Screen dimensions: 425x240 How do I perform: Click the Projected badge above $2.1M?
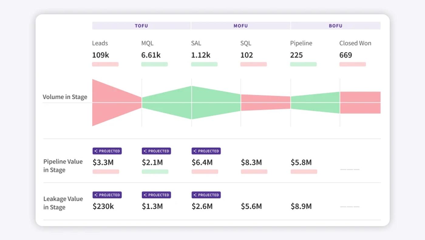156,151
